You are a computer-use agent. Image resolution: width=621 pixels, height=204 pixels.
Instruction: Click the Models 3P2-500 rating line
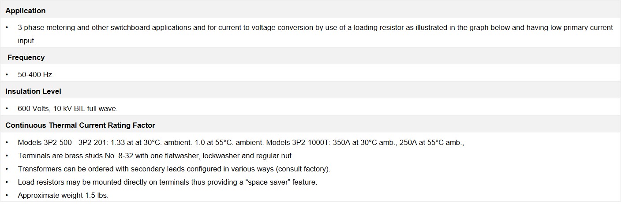(x=241, y=143)
